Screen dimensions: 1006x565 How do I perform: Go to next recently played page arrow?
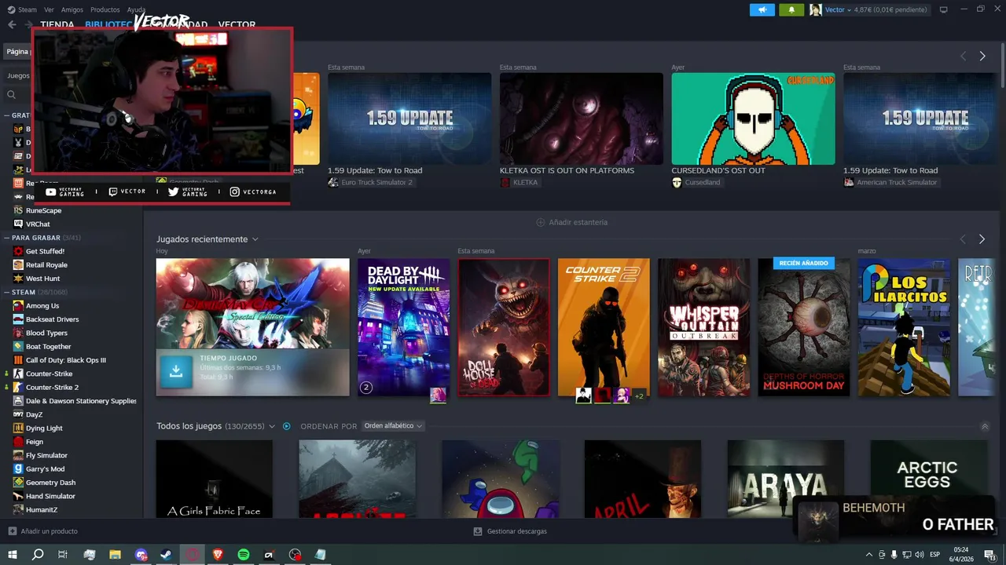982,239
